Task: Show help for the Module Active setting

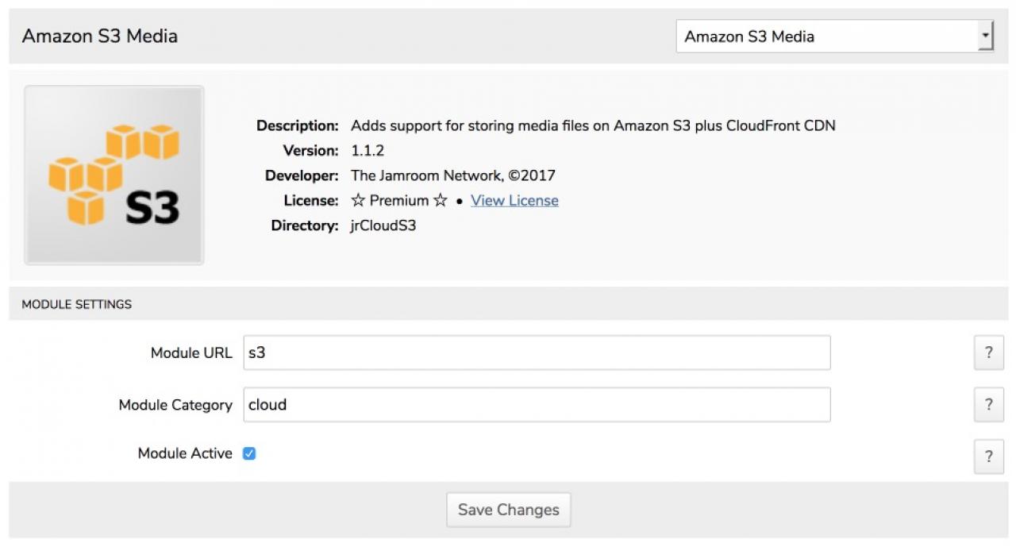Action: tap(988, 456)
